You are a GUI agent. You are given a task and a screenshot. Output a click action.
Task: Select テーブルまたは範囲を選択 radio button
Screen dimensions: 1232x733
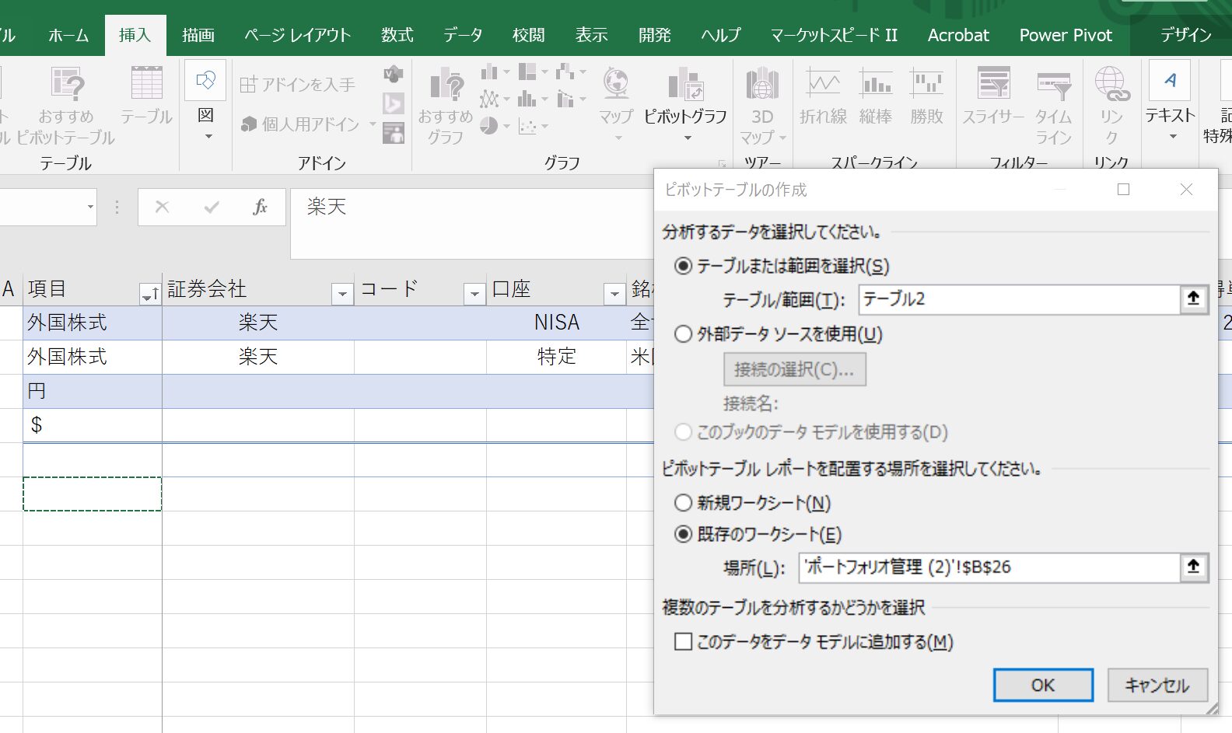[683, 267]
